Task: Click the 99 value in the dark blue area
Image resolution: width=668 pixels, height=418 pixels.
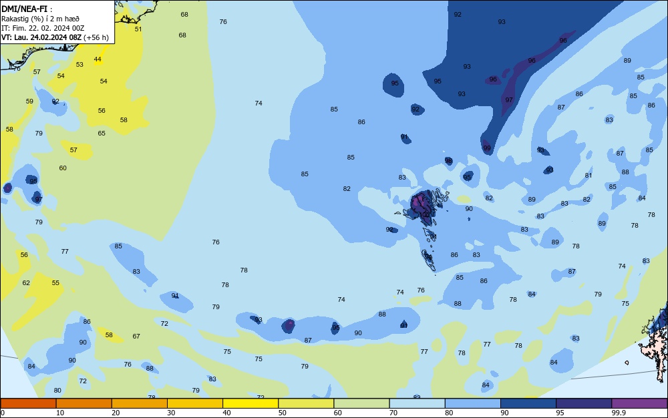Action: click(x=487, y=148)
